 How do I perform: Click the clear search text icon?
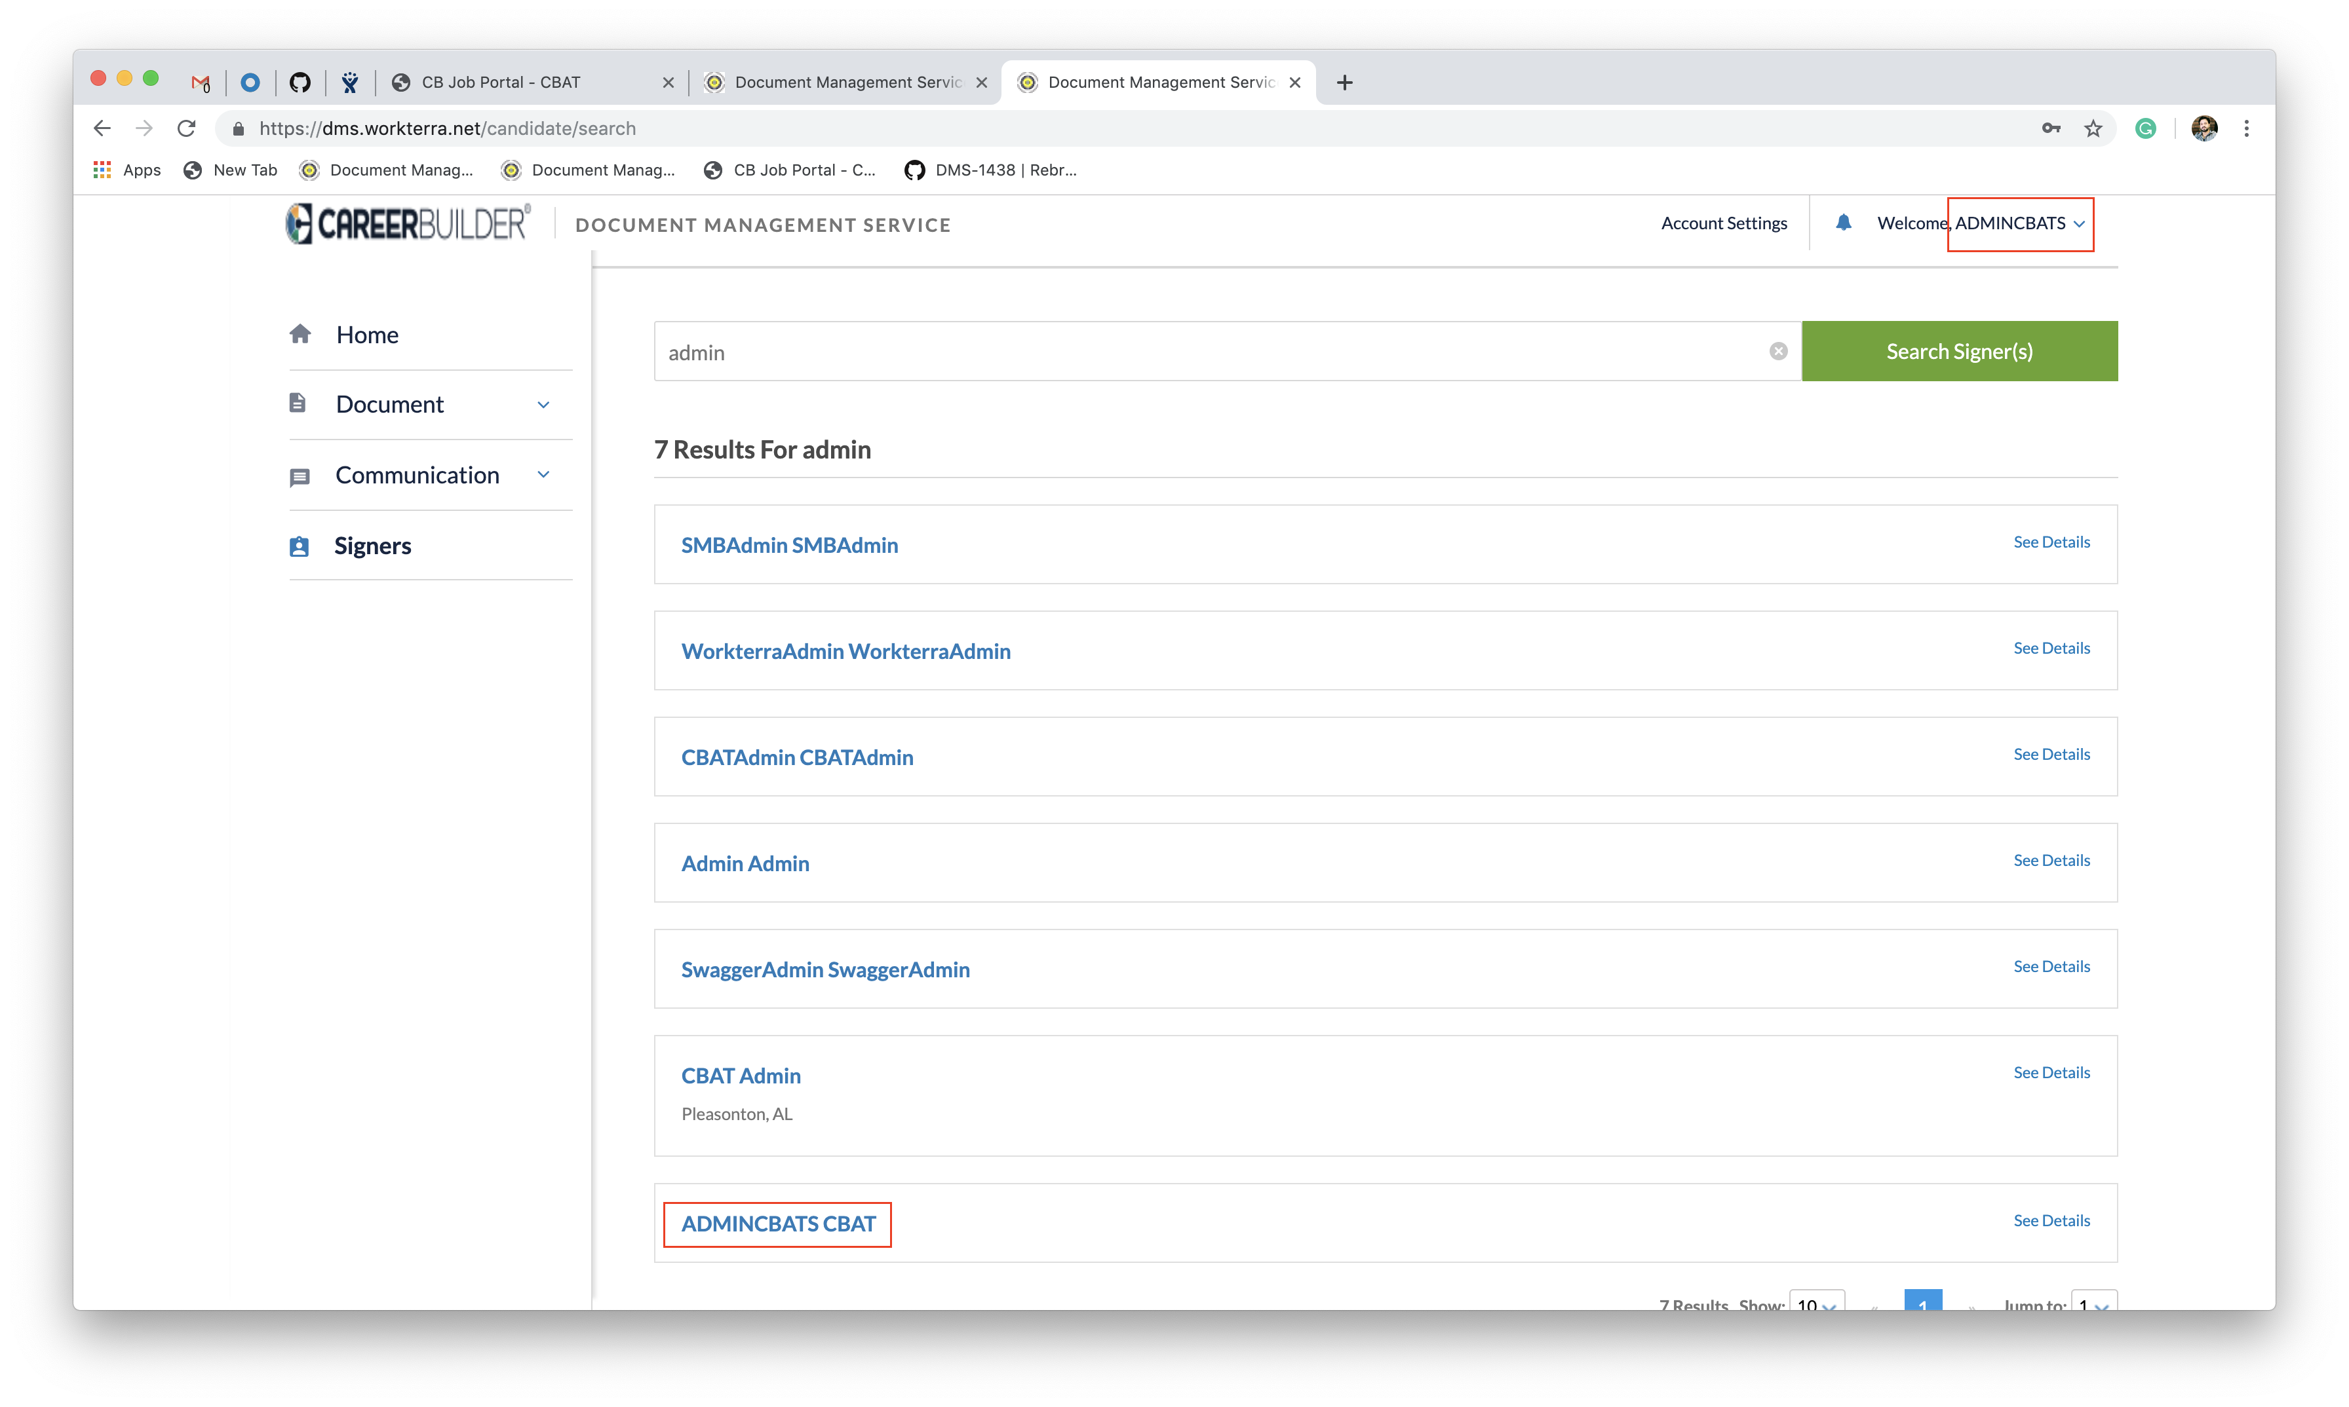tap(1778, 352)
